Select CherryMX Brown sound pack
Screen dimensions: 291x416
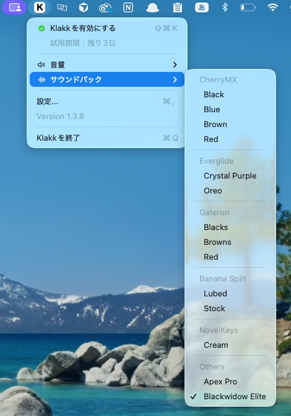coord(230,124)
